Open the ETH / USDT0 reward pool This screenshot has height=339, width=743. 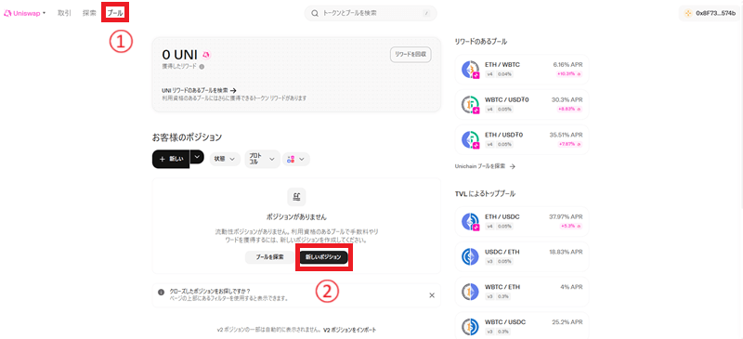pos(522,139)
